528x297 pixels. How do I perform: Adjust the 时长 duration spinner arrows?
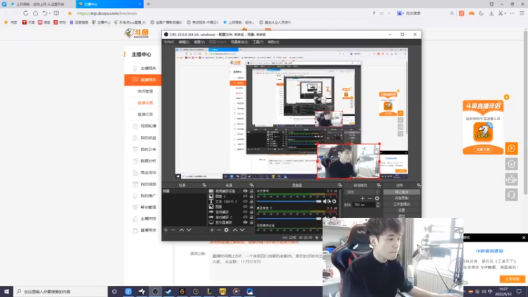point(378,205)
